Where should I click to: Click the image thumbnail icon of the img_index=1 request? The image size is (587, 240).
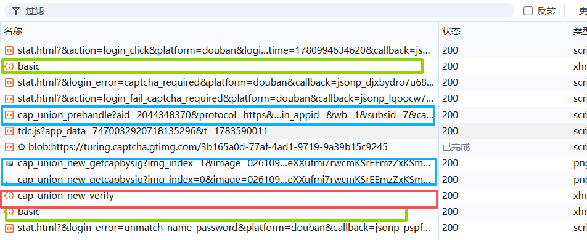coord(9,163)
